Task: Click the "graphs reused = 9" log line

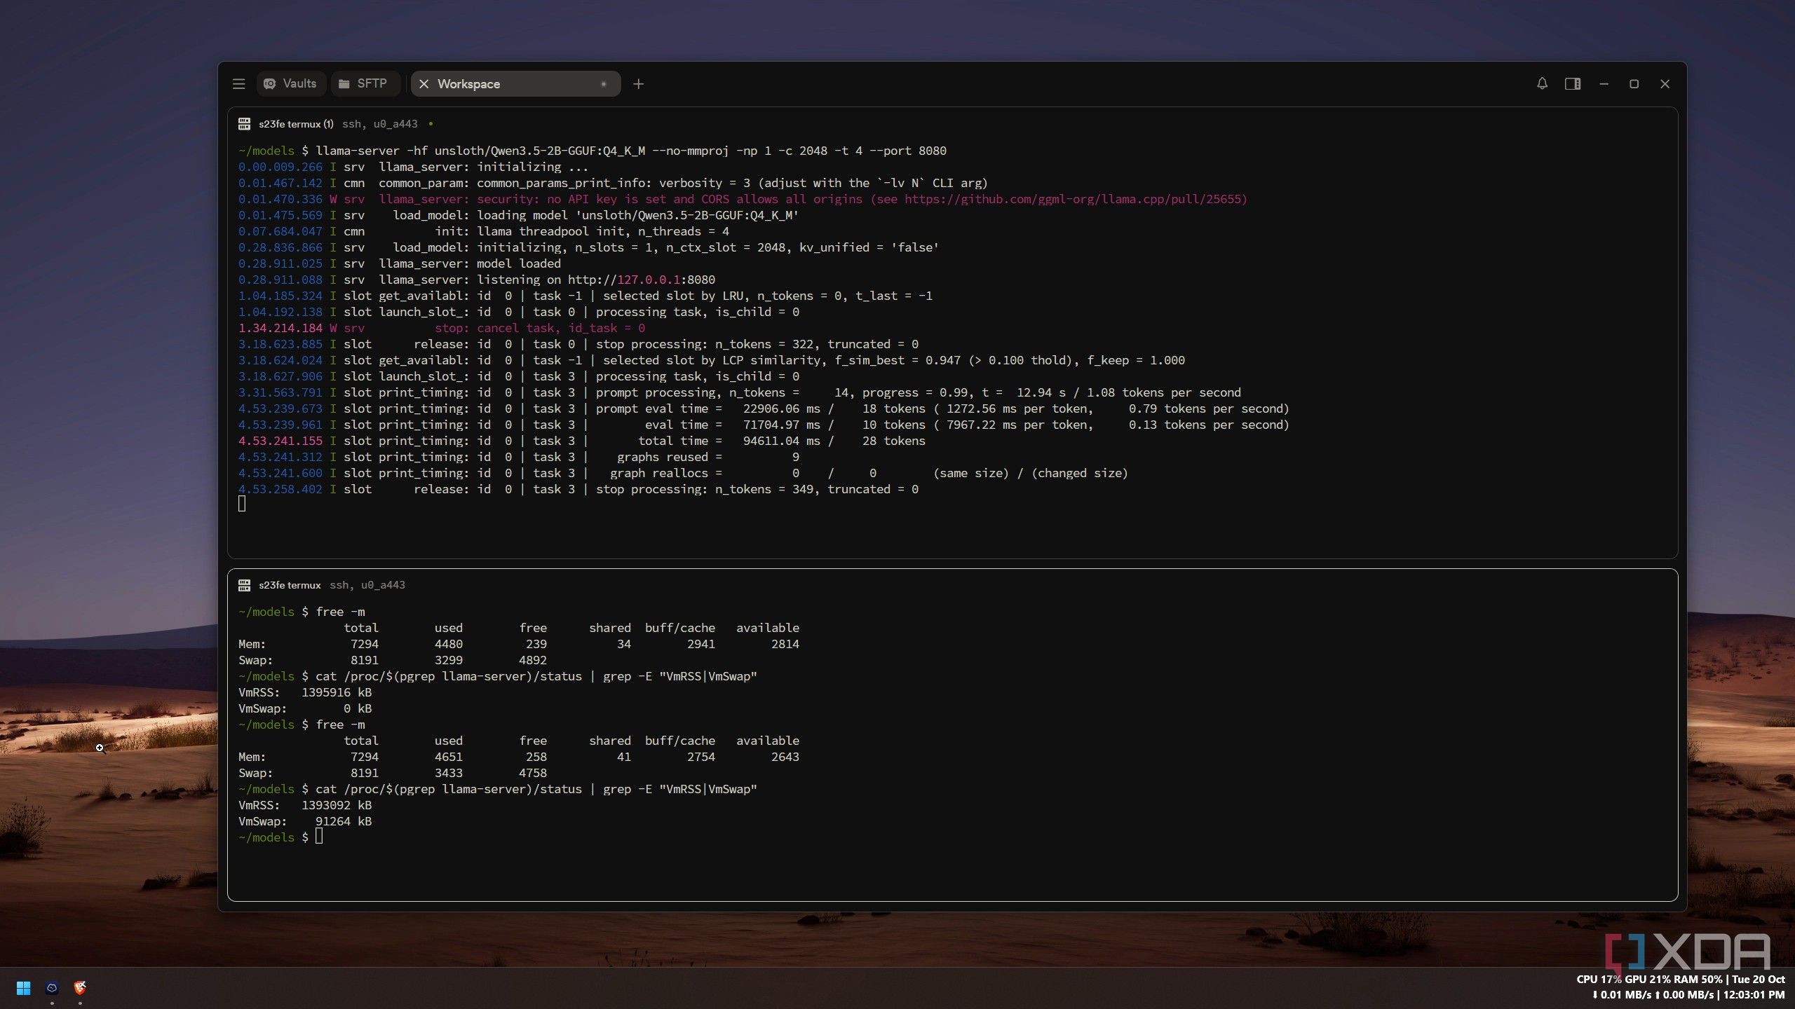Action: (x=519, y=457)
